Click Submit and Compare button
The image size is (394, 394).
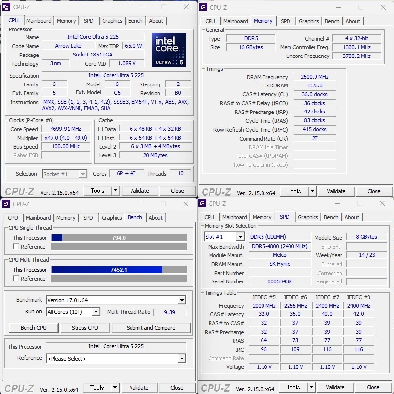coord(151,328)
